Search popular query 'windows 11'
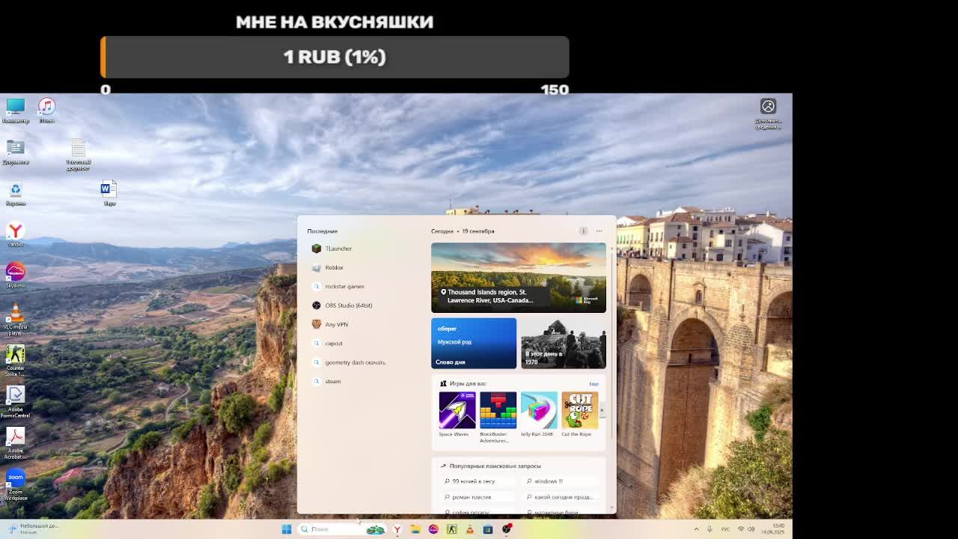Image resolution: width=958 pixels, height=539 pixels. (560, 481)
